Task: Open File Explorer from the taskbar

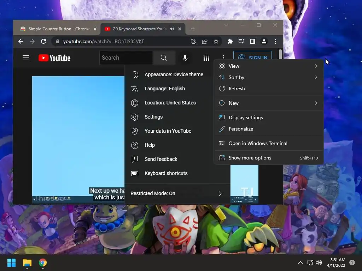Action: pyautogui.click(x=27, y=263)
